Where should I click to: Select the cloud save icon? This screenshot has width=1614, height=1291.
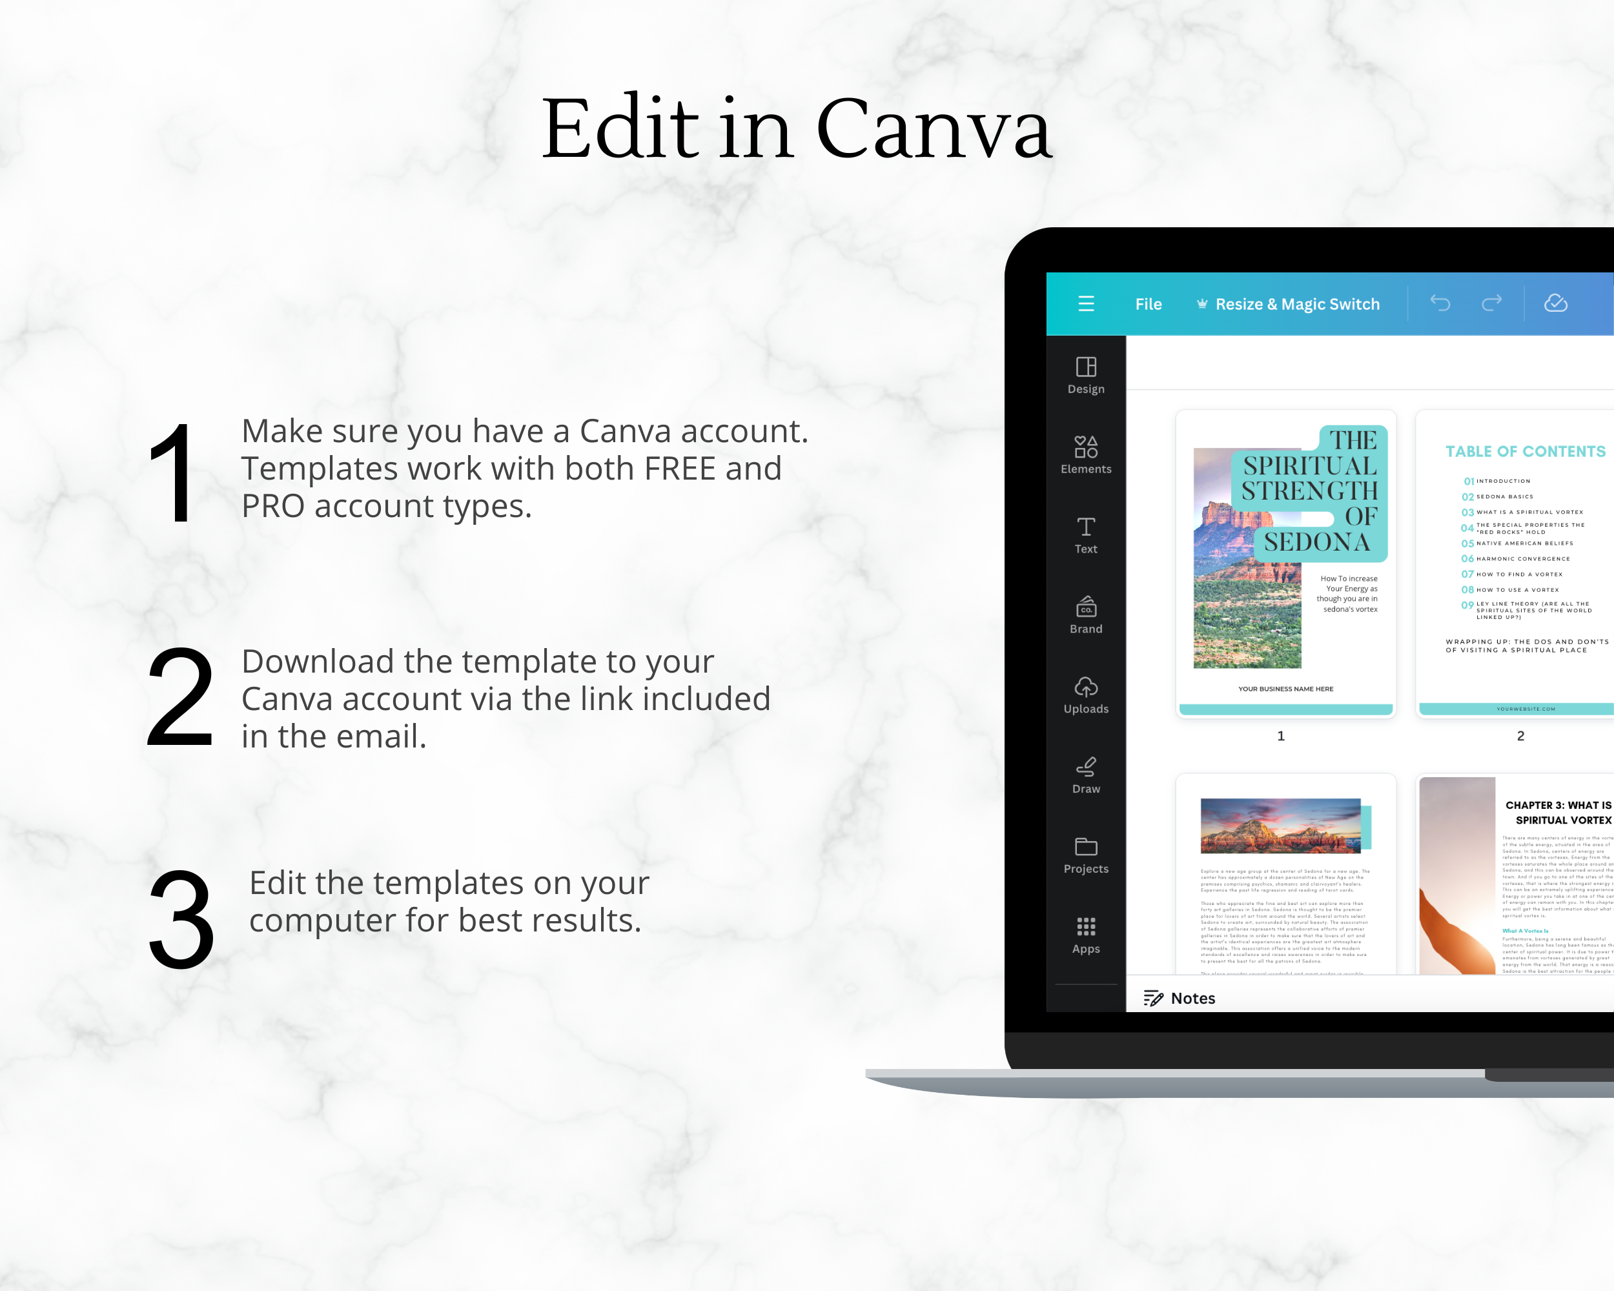tap(1558, 304)
